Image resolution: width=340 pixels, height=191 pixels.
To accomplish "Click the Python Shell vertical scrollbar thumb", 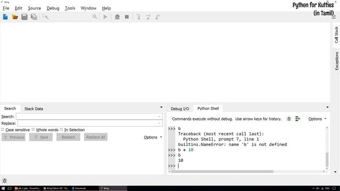I will pyautogui.click(x=327, y=159).
